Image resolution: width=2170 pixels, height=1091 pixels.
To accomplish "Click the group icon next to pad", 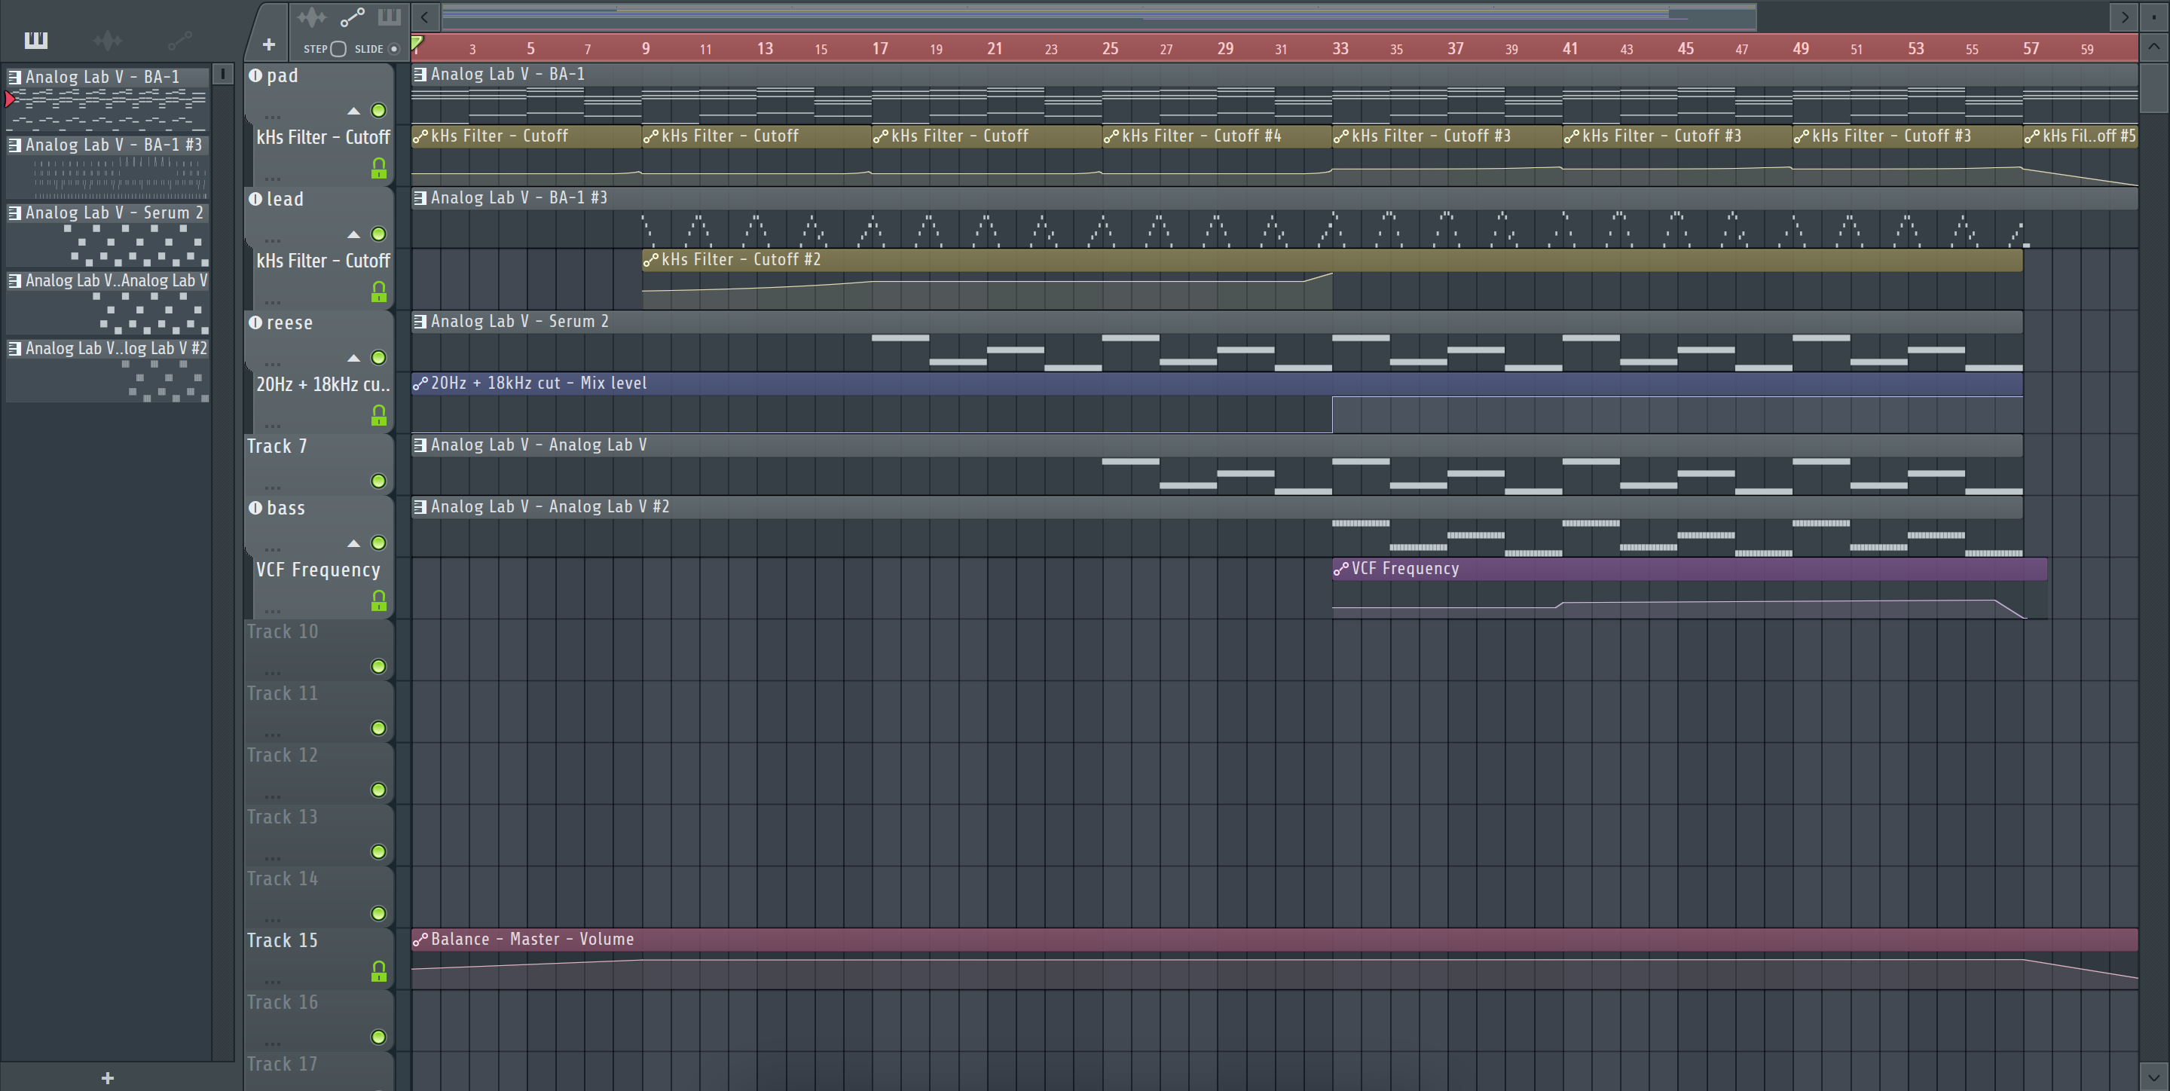I will coord(255,76).
